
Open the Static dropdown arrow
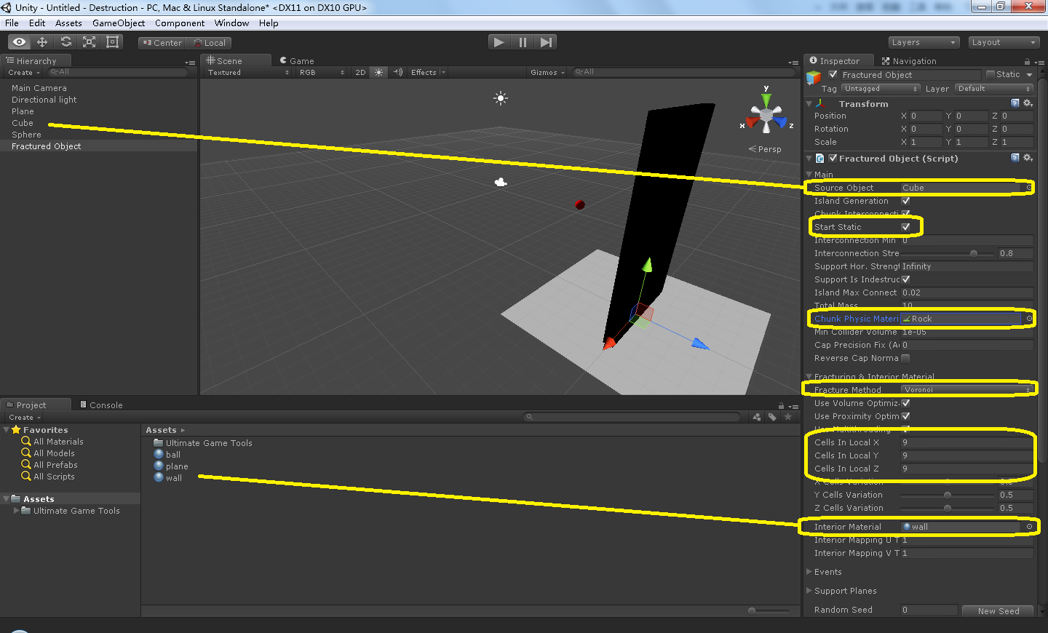(x=1029, y=74)
